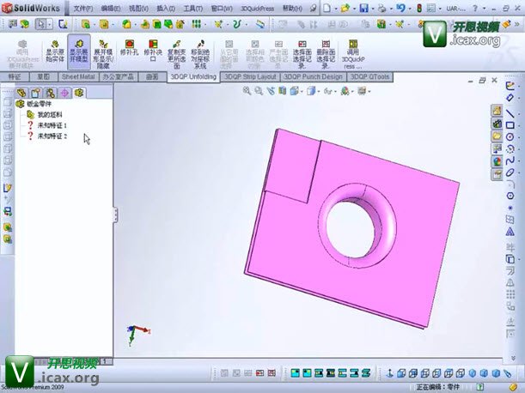Click the 删除面选择记录 delete face record tool
This screenshot has height=393, width=525.
326,54
